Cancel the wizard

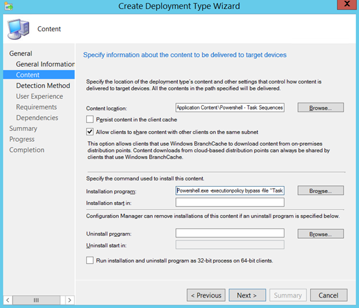point(329,295)
